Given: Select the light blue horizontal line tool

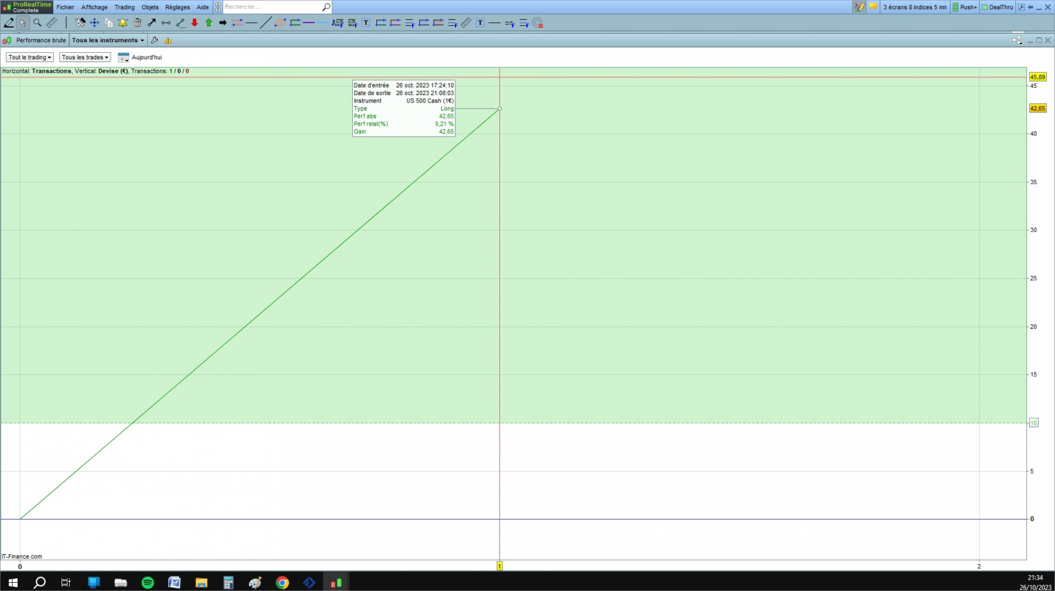Looking at the screenshot, I should click(x=323, y=23).
